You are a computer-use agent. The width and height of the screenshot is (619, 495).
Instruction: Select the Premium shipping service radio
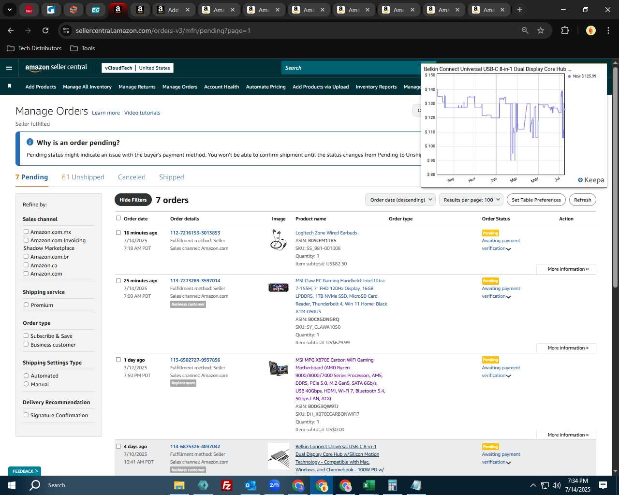[26, 305]
